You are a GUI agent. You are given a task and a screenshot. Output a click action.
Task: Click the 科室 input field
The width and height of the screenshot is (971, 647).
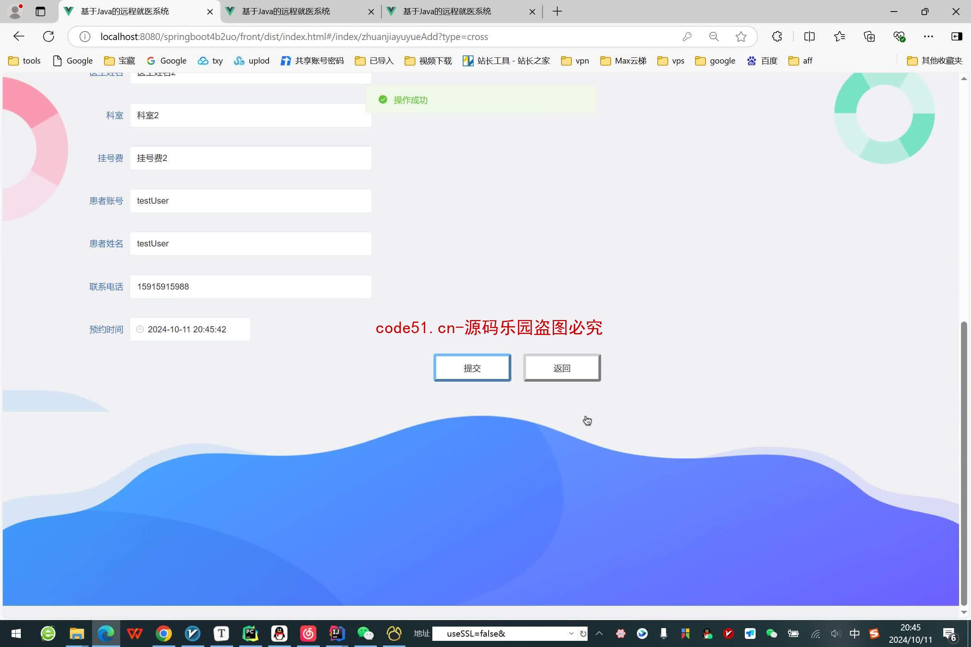[250, 115]
